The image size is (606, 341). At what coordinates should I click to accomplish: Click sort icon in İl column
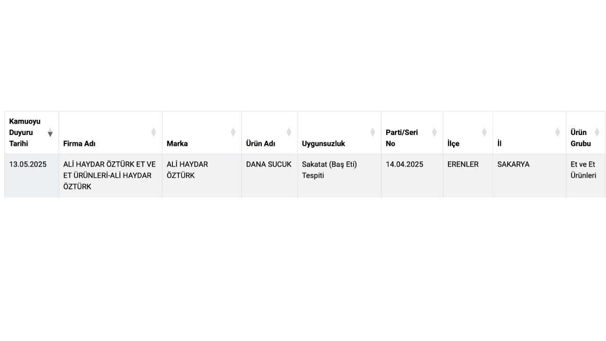(557, 133)
